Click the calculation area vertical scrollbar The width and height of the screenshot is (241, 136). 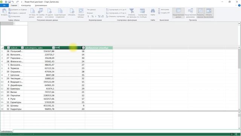coord(239,120)
